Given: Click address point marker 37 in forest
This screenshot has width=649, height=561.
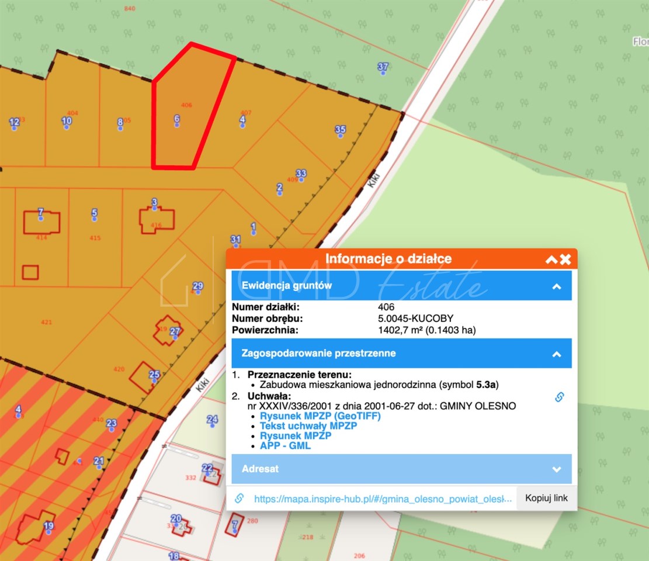Looking at the screenshot, I should pos(383,67).
